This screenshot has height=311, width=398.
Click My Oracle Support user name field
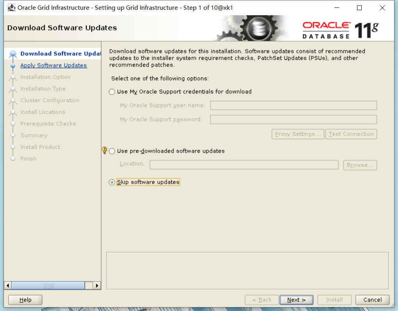(x=293, y=105)
